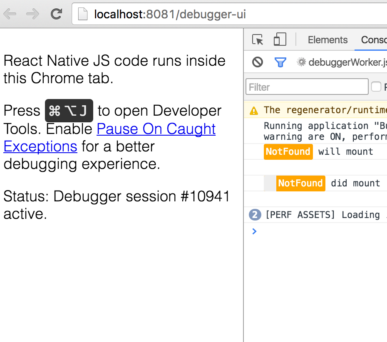Image resolution: width=387 pixels, height=342 pixels.
Task: Open the debuggerWorker.js context selector
Action: point(342,62)
